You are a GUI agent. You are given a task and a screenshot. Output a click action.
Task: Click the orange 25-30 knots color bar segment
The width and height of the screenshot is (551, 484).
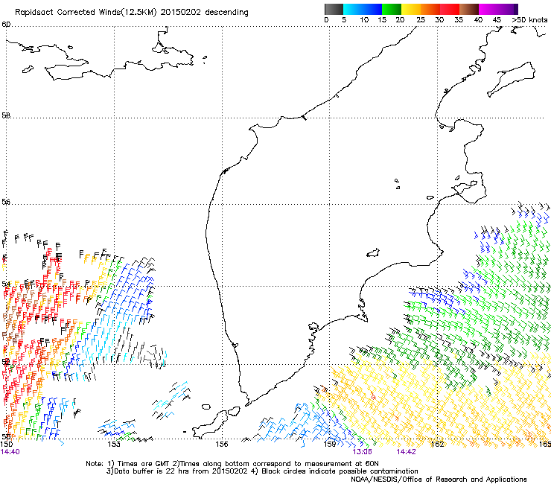(x=430, y=9)
